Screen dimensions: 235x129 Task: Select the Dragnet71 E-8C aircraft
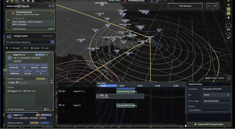(x=15, y=91)
